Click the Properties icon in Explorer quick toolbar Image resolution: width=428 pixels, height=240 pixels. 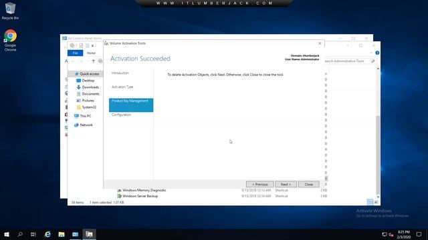coord(81,45)
